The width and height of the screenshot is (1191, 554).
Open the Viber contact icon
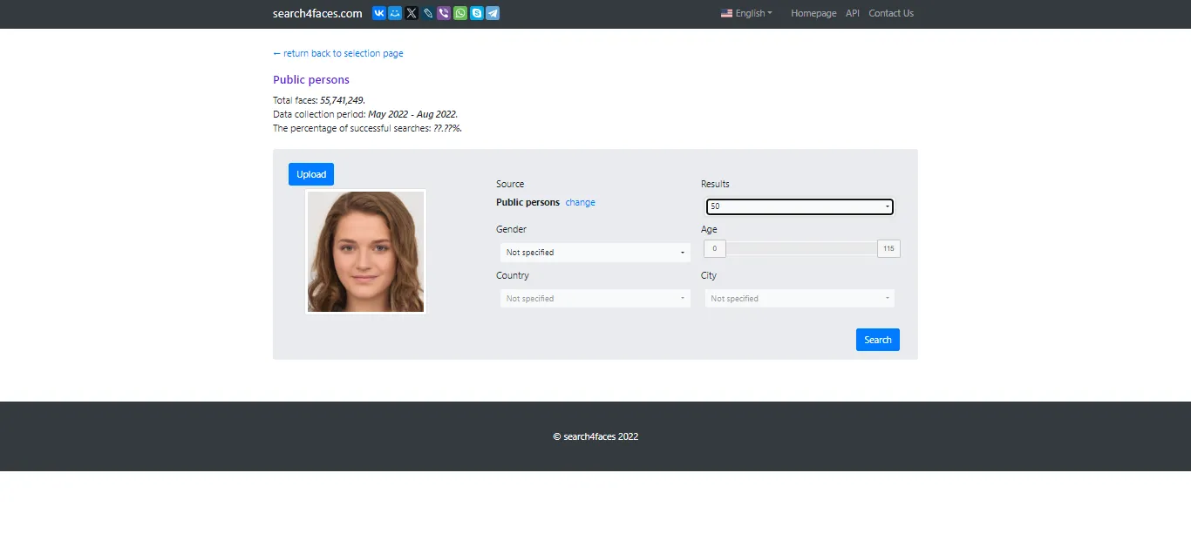(x=443, y=13)
